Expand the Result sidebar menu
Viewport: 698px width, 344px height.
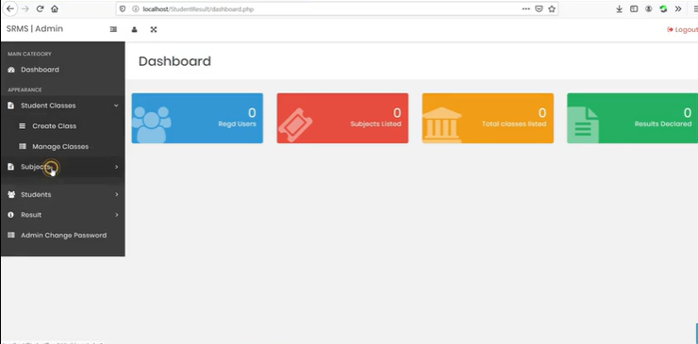tap(63, 215)
